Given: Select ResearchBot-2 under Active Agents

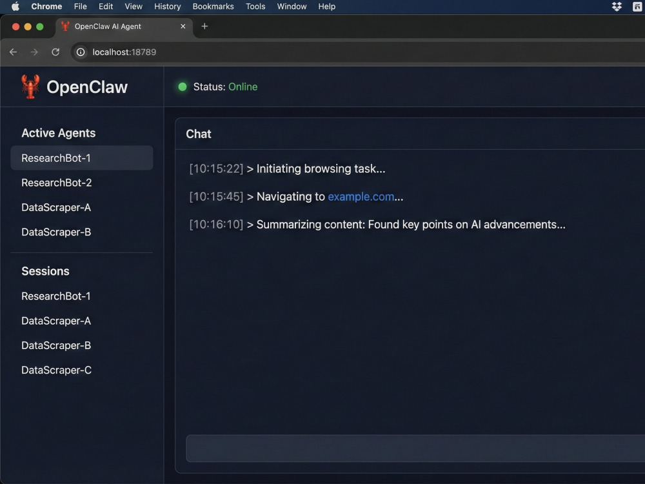Looking at the screenshot, I should point(82,183).
